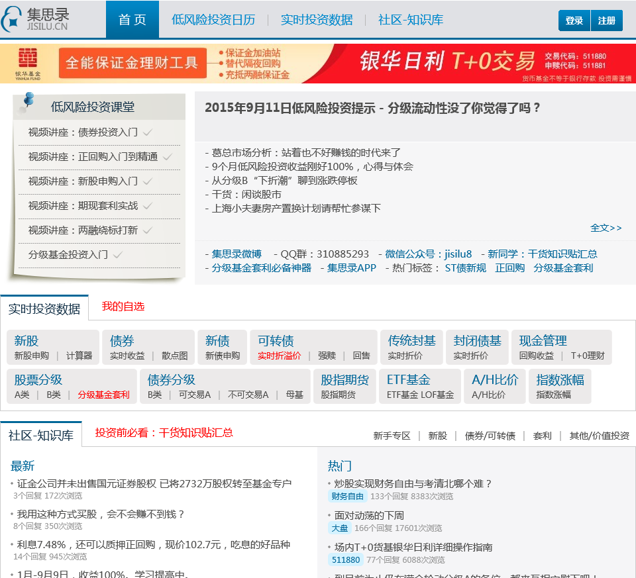Open the 首页 navigation tab
Screen dimensions: 636x578
click(132, 19)
